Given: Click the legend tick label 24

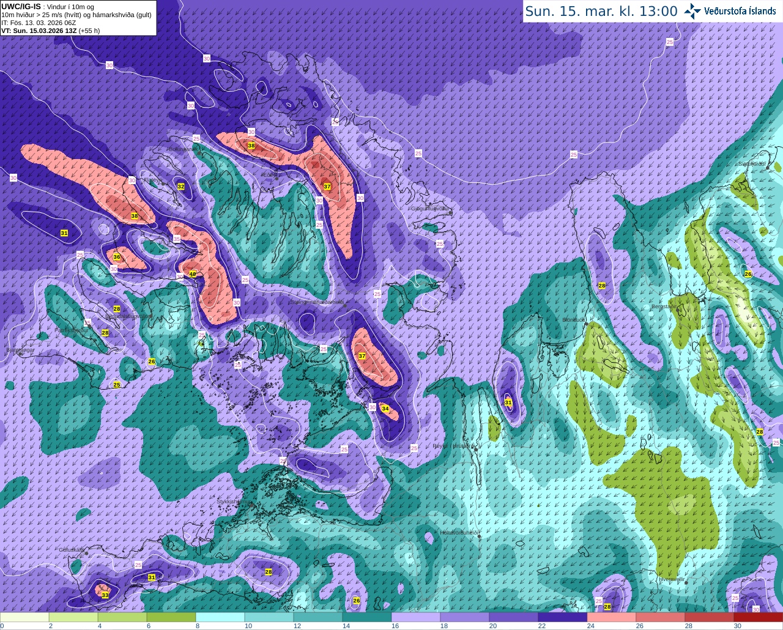Looking at the screenshot, I should (591, 626).
